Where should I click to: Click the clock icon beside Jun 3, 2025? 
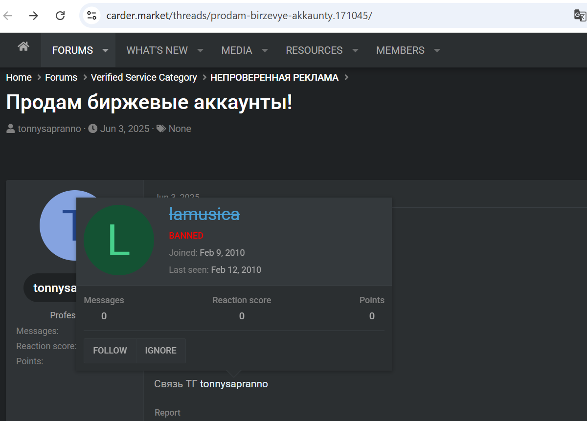pyautogui.click(x=92, y=129)
